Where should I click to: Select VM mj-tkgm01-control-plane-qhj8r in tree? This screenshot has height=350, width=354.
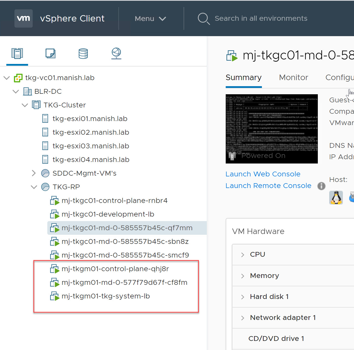(x=115, y=269)
